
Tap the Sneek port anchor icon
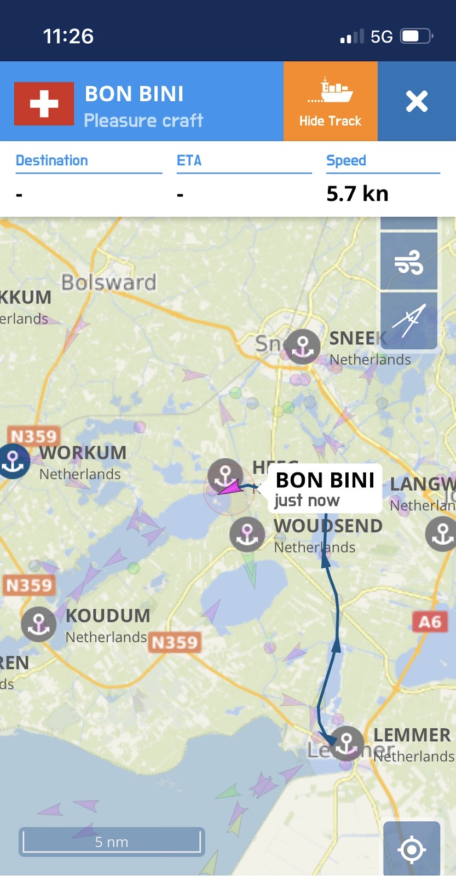302,347
